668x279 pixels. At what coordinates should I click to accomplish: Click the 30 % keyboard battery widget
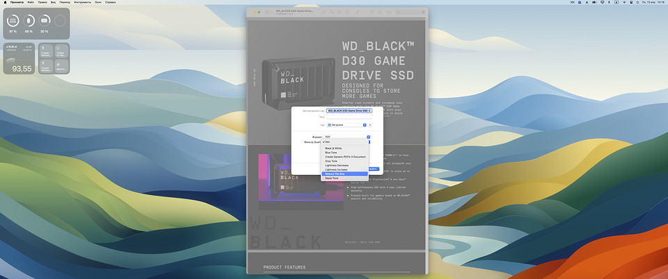pyautogui.click(x=45, y=20)
